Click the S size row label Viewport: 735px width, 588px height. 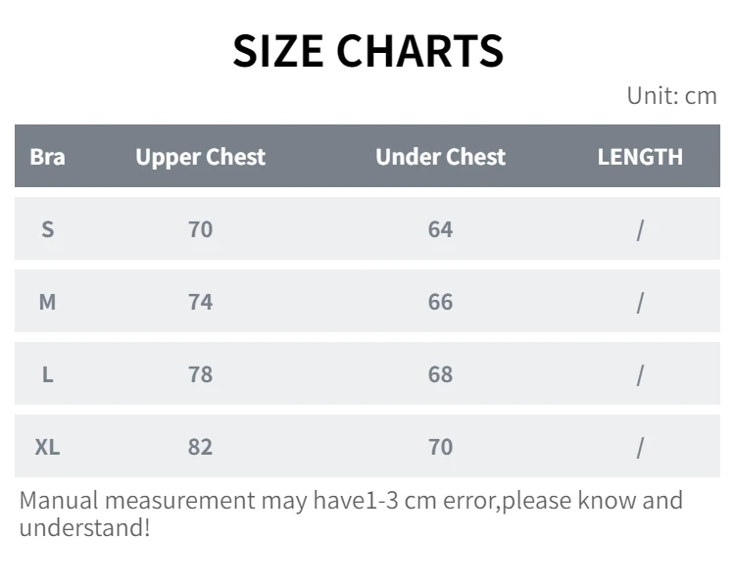(48, 229)
